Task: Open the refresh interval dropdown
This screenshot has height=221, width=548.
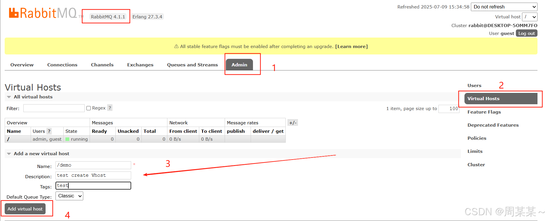Action: coord(504,7)
